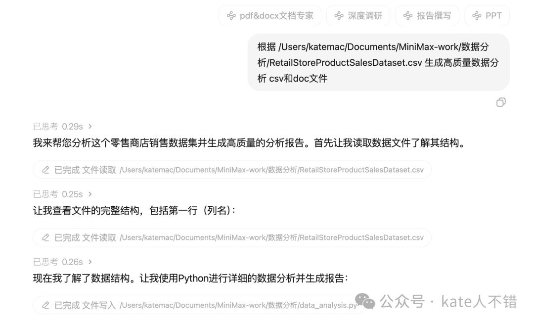Select the pdf&docx文档专家 chip
Viewport: 534px width, 323px height.
(x=270, y=16)
